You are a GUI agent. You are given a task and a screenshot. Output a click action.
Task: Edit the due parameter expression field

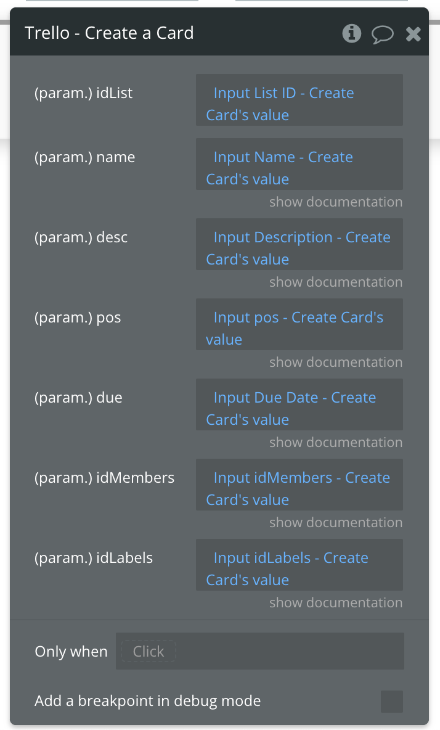pyautogui.click(x=299, y=404)
